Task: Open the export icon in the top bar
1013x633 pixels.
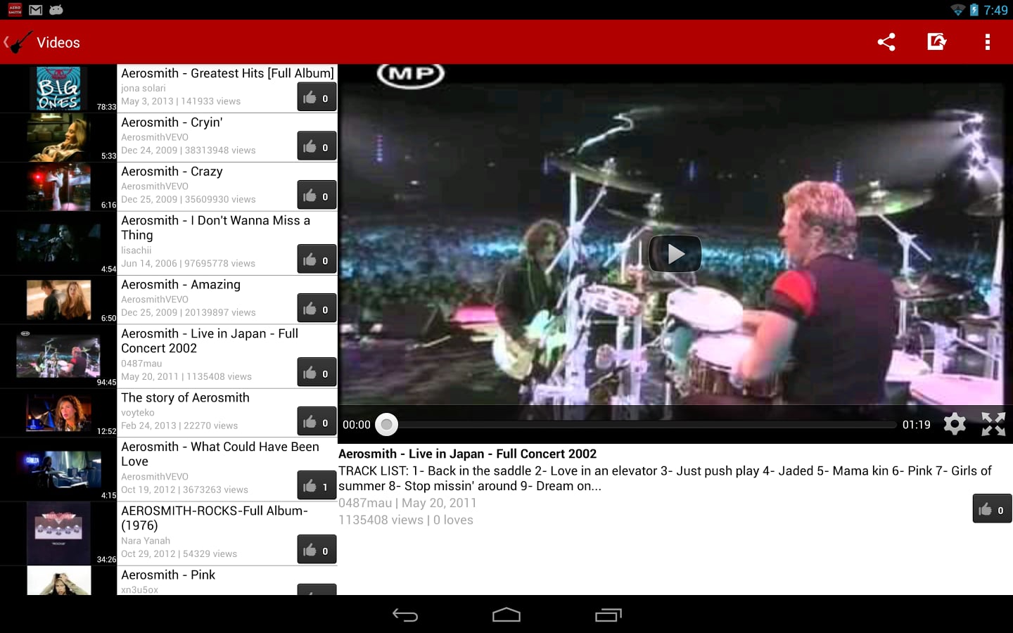Action: pyautogui.click(x=936, y=42)
